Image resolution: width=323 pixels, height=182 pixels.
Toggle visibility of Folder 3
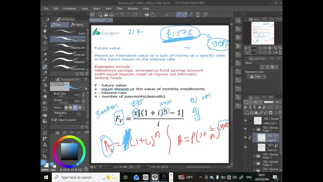245,163
